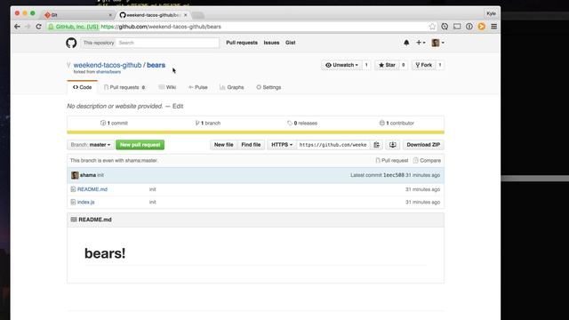Click New pull request button

[140, 145]
